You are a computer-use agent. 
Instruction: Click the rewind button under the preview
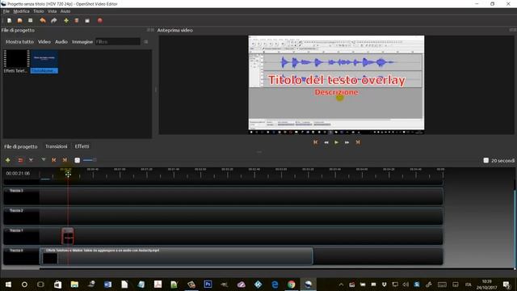(326, 142)
